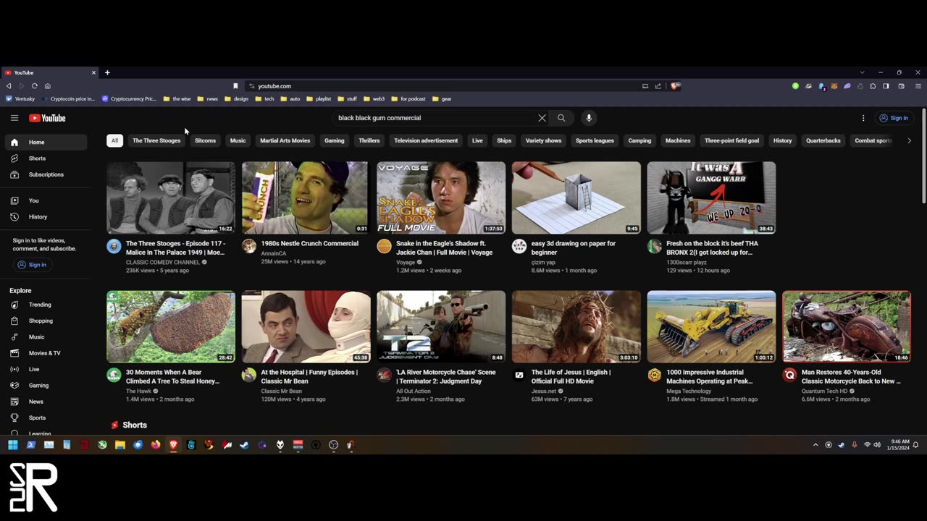Click the taskbar clock showing 9:46 AM
This screenshot has width=927, height=521.
[x=899, y=445]
